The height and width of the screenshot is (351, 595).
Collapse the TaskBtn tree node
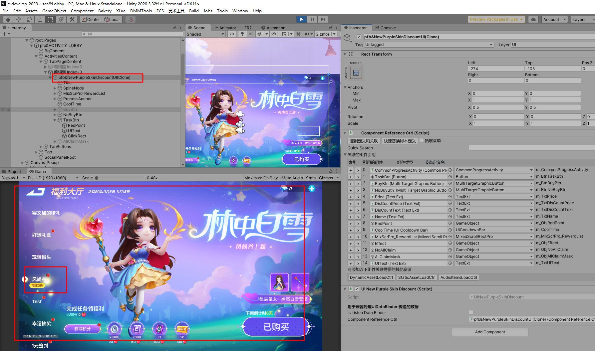[55, 120]
